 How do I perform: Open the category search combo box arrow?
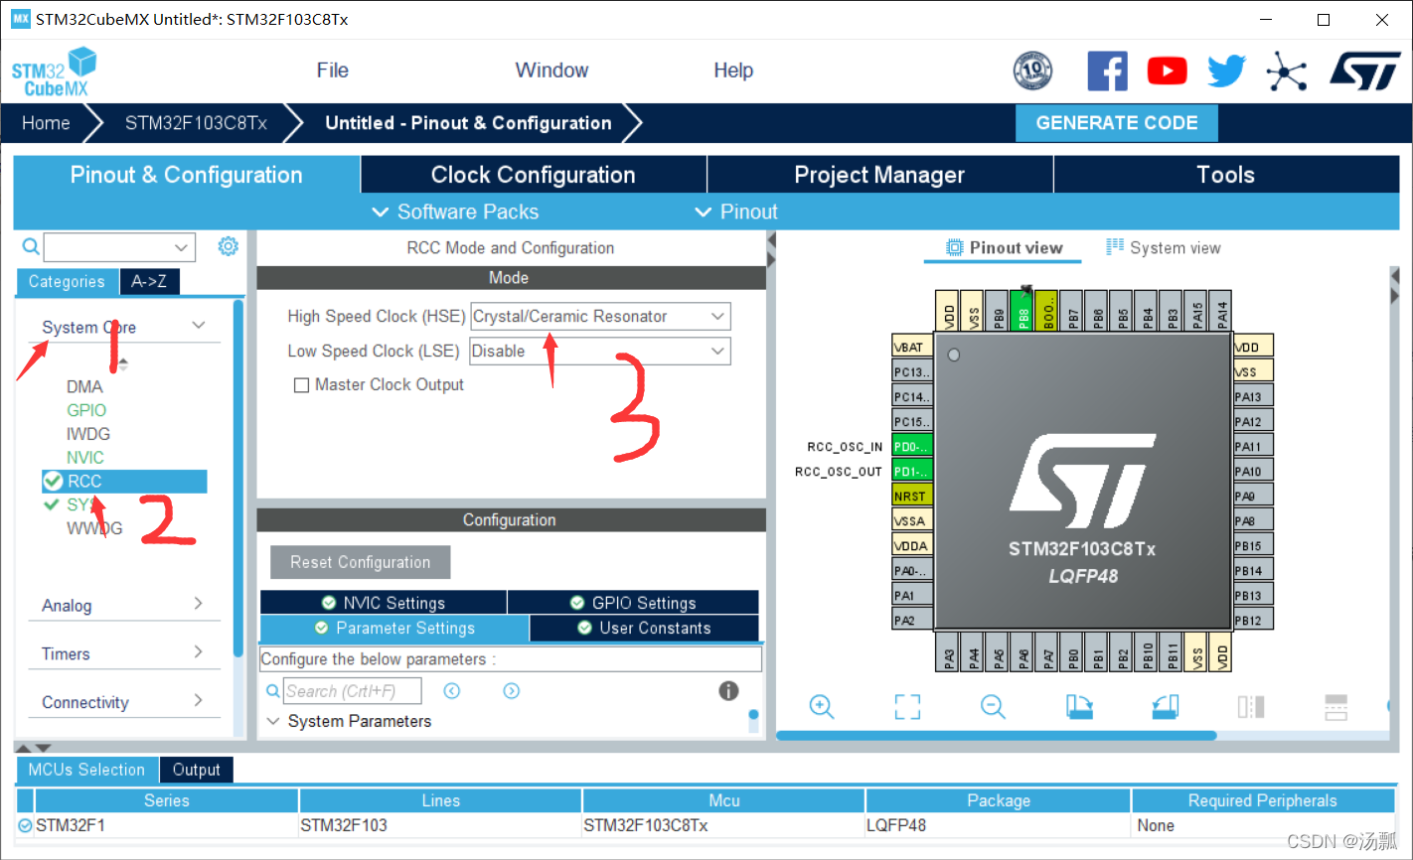[x=181, y=247]
